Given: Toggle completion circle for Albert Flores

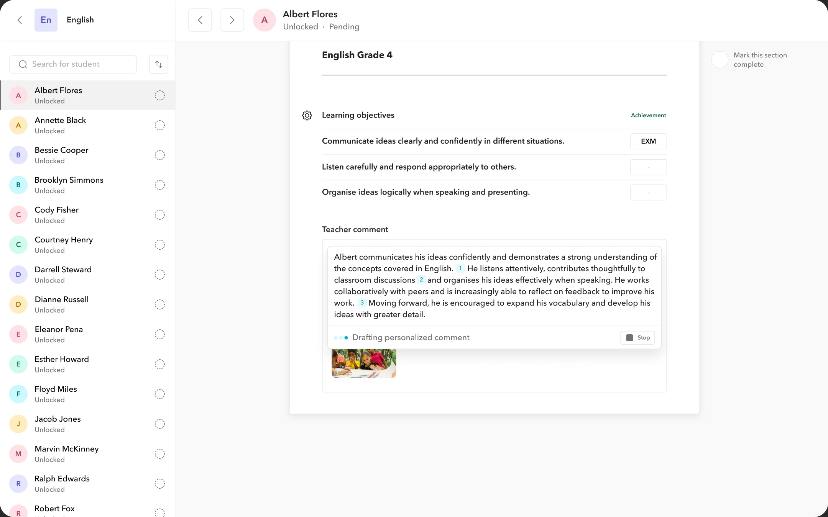Looking at the screenshot, I should [x=160, y=95].
